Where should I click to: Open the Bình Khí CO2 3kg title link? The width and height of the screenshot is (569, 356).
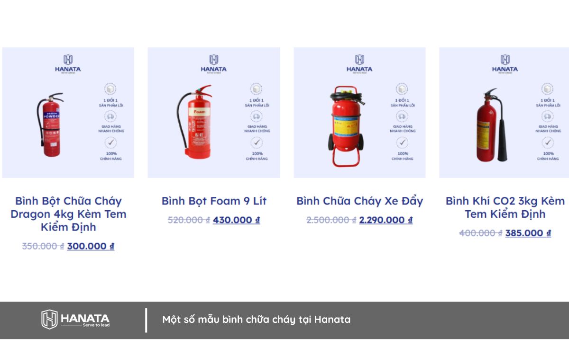(505, 207)
